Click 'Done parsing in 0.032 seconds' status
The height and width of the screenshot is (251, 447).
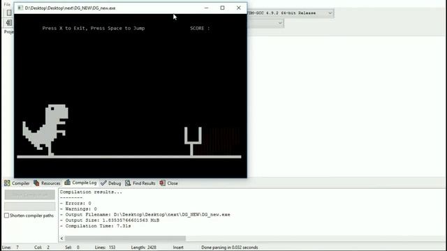tap(230, 248)
